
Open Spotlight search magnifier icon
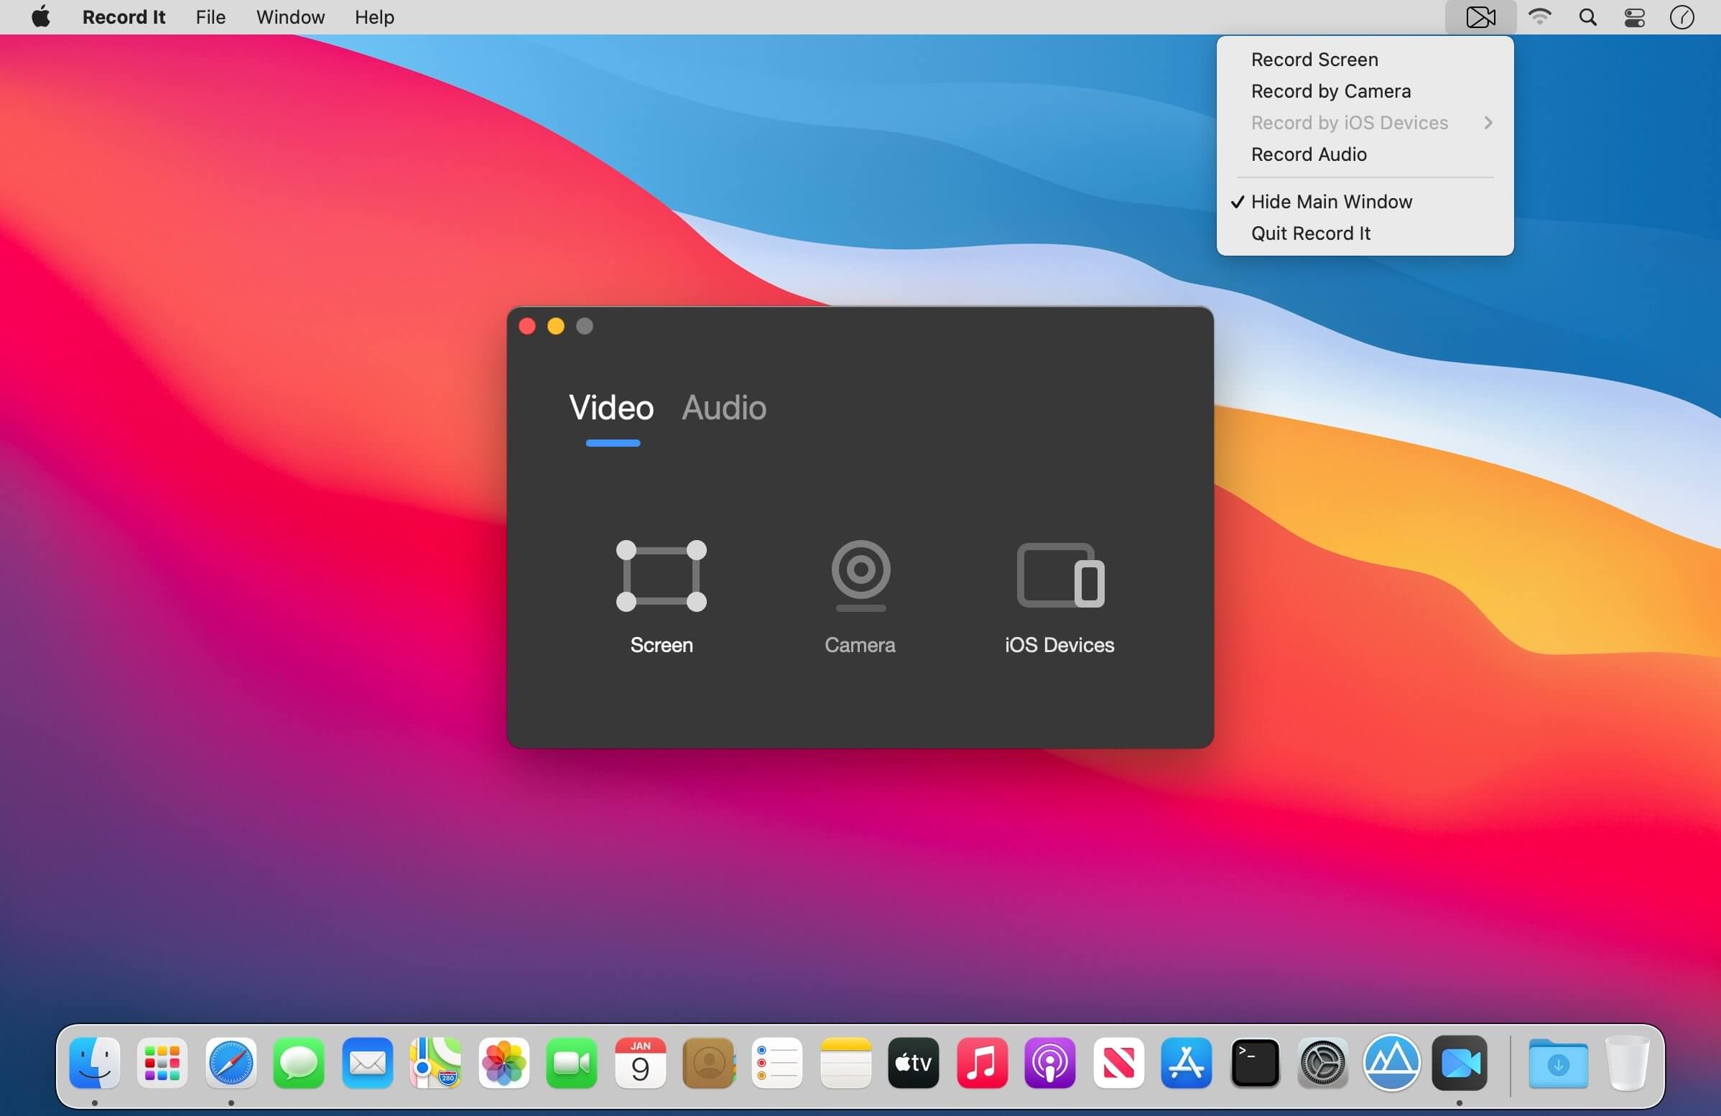(x=1587, y=17)
